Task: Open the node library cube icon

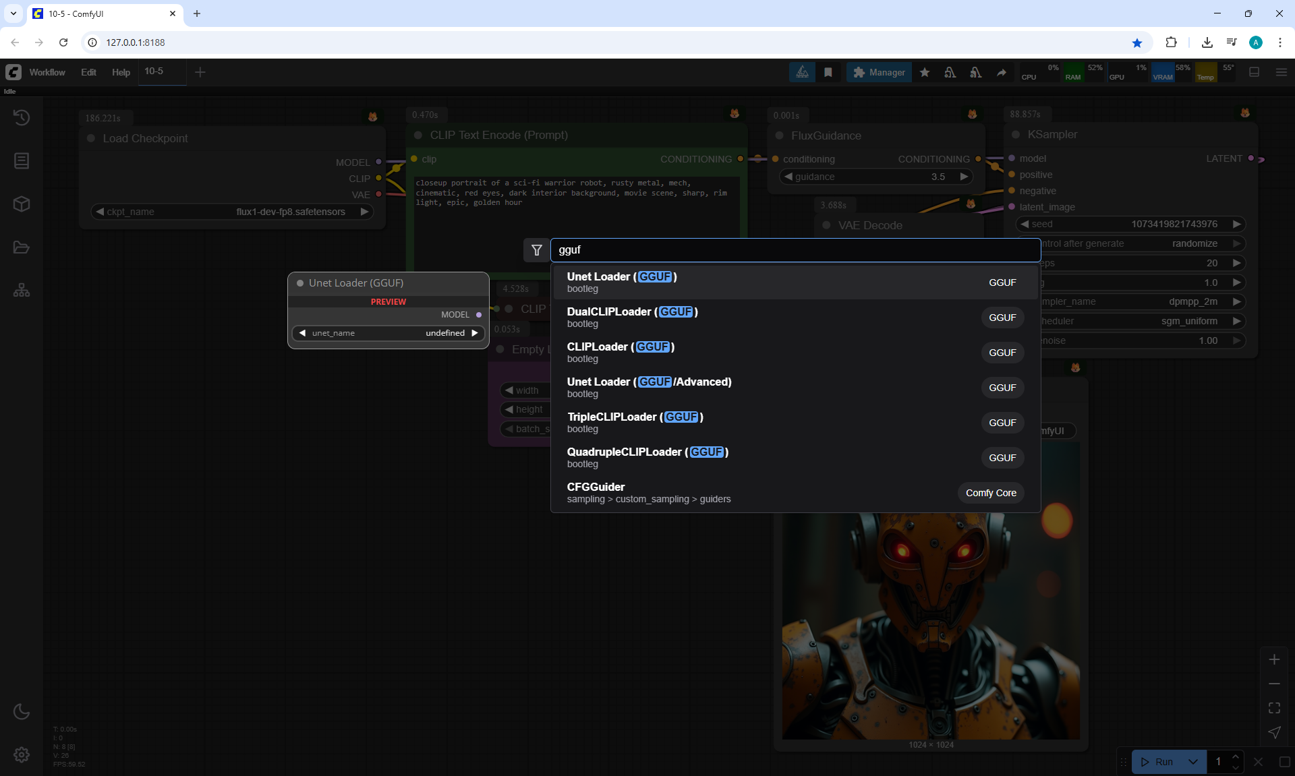Action: tap(22, 204)
